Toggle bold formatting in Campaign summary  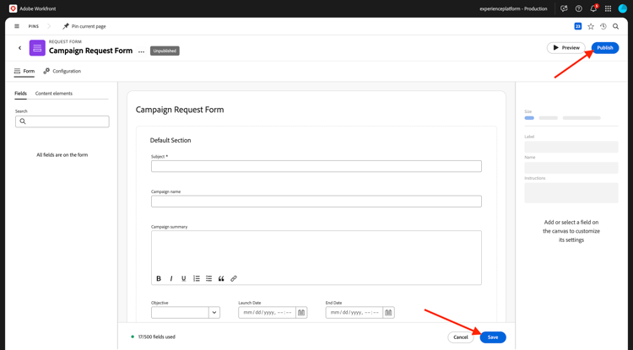[x=159, y=278]
